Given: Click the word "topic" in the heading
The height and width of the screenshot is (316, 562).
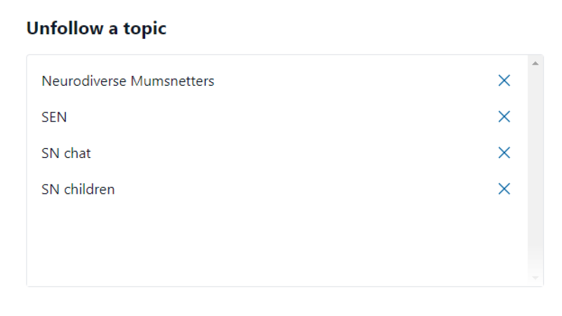Looking at the screenshot, I should (x=145, y=28).
